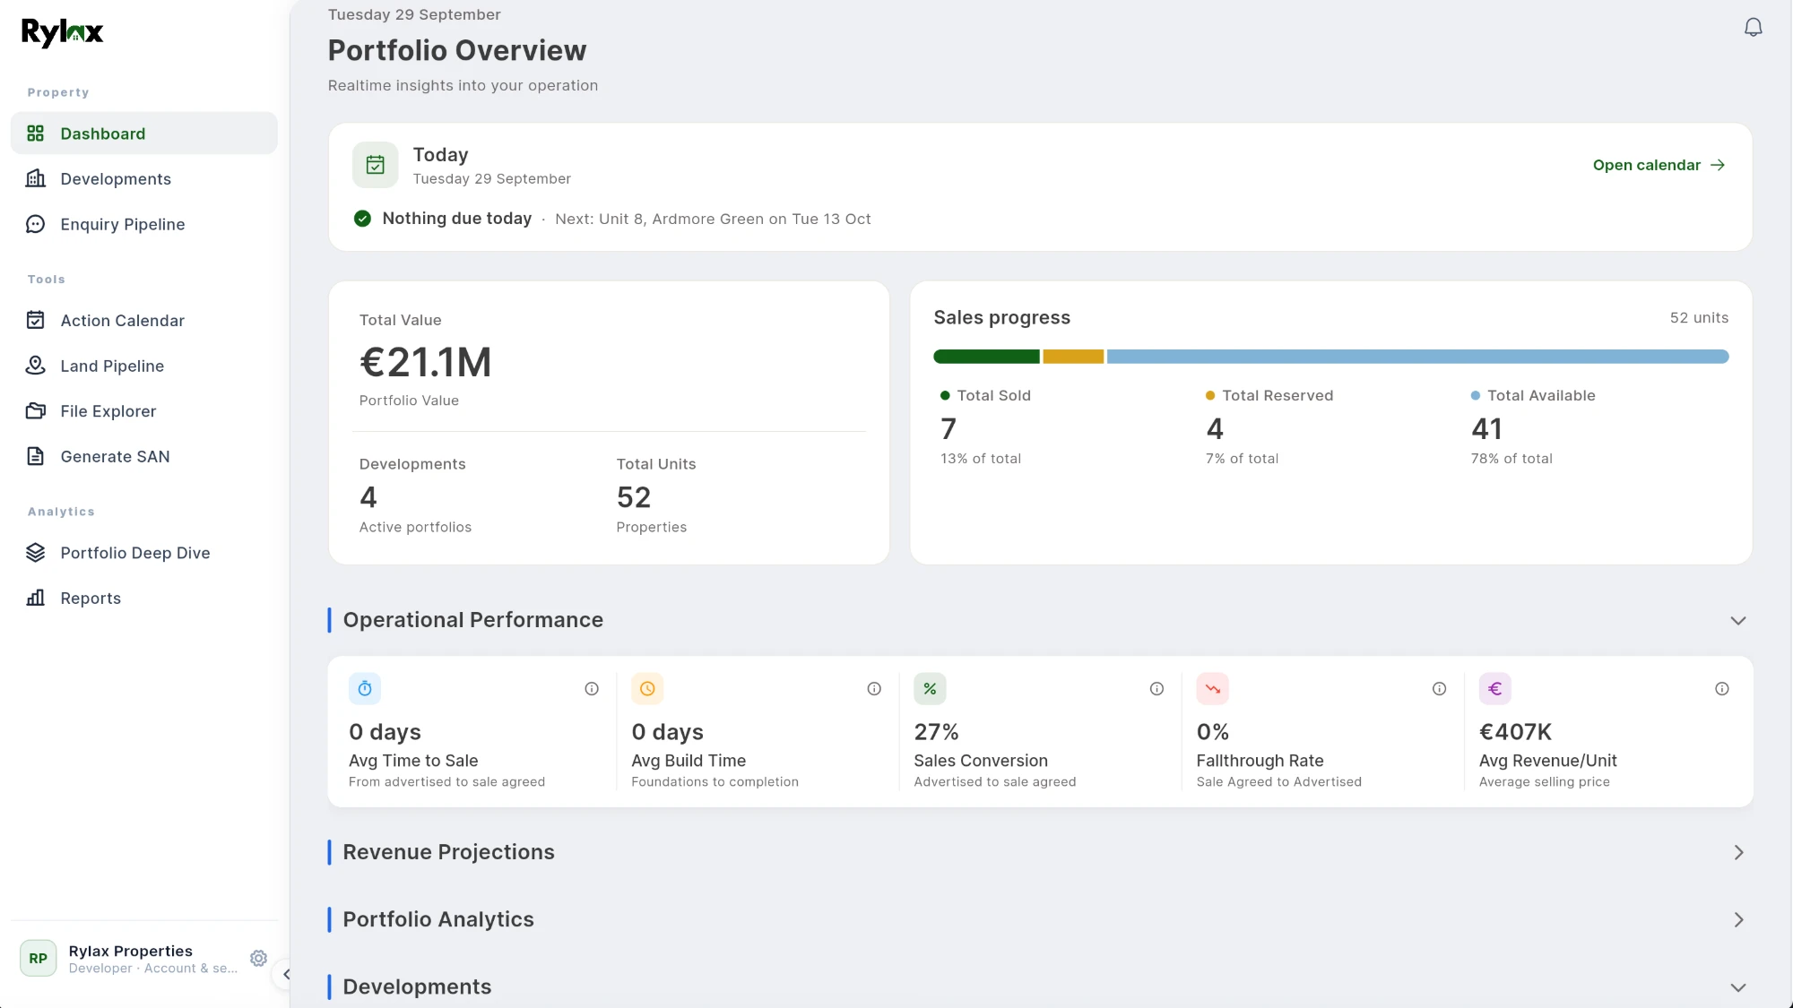Click the Fallthrough Rate trend-down icon
Viewport: 1793px width, 1008px height.
click(1212, 689)
